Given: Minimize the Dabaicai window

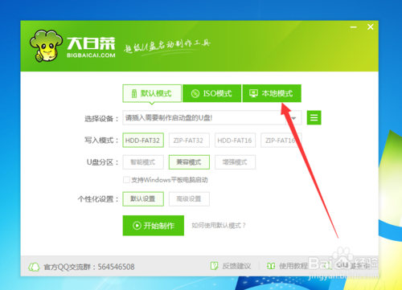Looking at the screenshot, I should [x=354, y=27].
